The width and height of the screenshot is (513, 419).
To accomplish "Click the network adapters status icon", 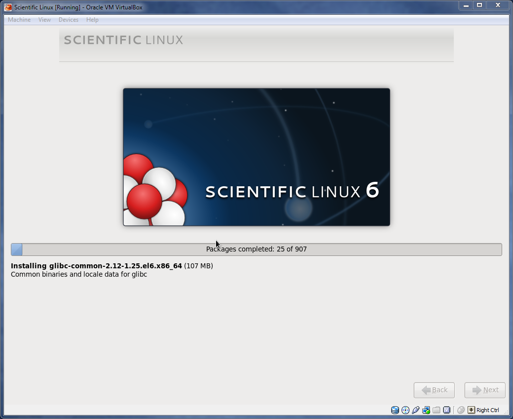I will (426, 410).
